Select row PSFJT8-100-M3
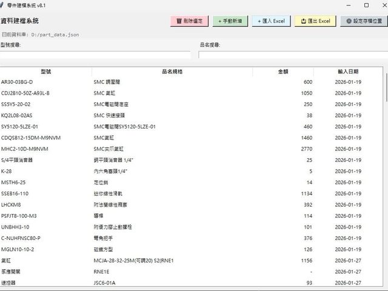388x291 pixels. click(x=192, y=216)
